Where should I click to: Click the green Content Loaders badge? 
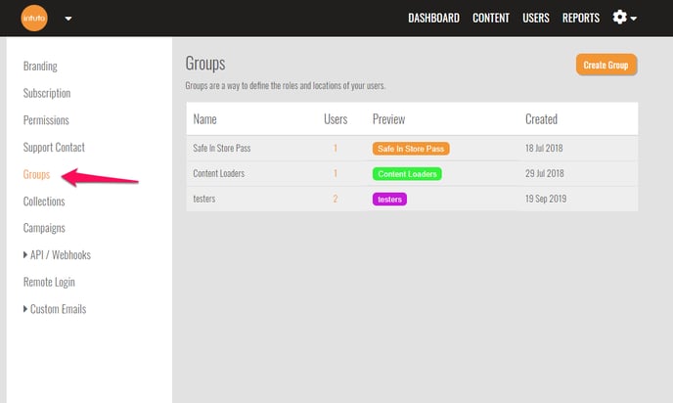coord(407,174)
